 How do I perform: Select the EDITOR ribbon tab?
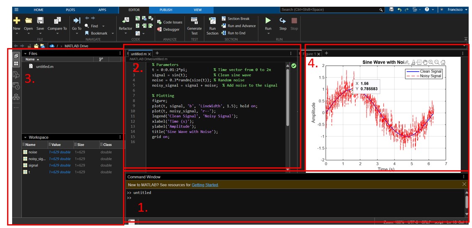[x=134, y=10]
